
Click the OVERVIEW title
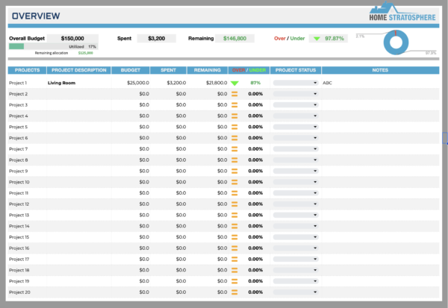(x=36, y=16)
